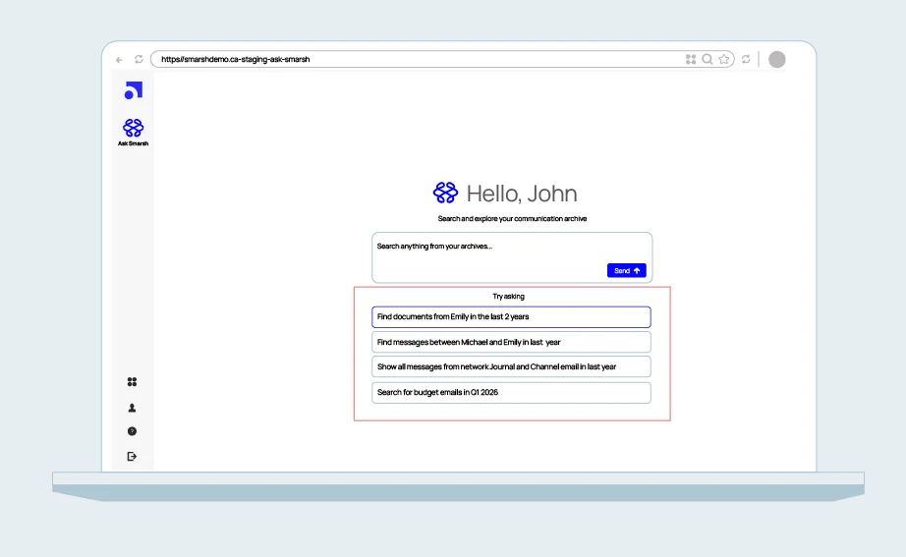Choose 'Find messages between Michael and Emily' suggestion
Image resolution: width=906 pixels, height=557 pixels.
pyautogui.click(x=511, y=342)
